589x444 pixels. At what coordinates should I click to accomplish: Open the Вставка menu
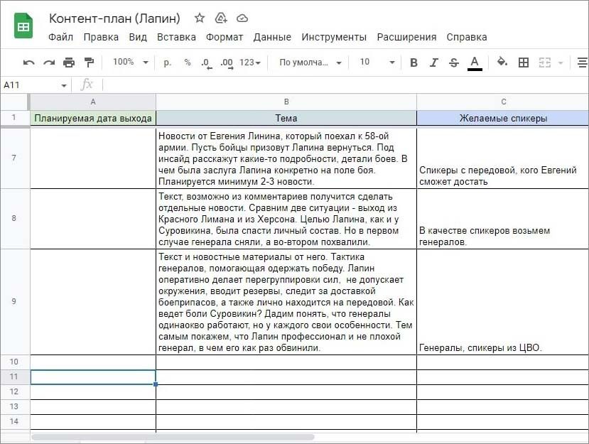coord(176,37)
